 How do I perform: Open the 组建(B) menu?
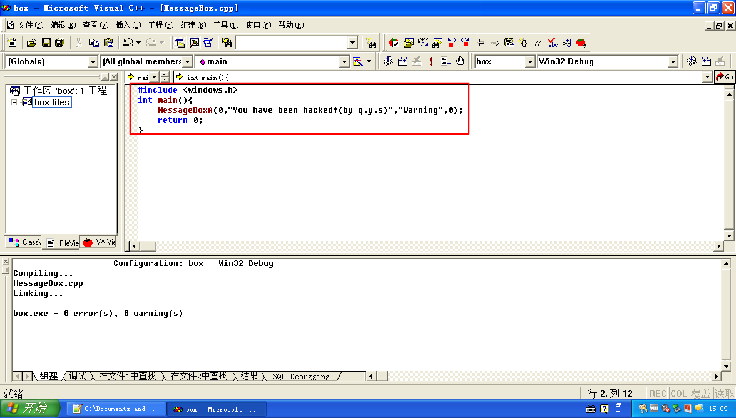193,25
